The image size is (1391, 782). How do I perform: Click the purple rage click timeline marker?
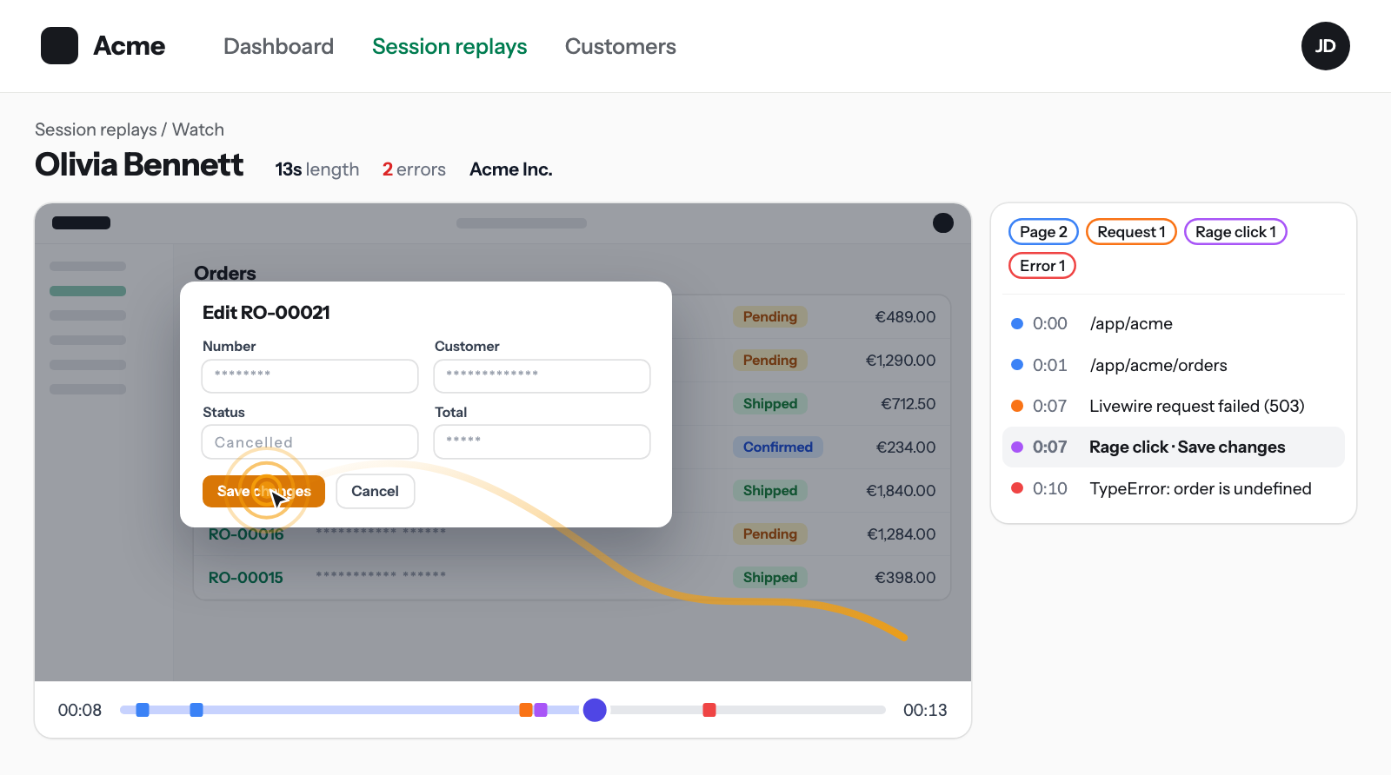click(541, 710)
